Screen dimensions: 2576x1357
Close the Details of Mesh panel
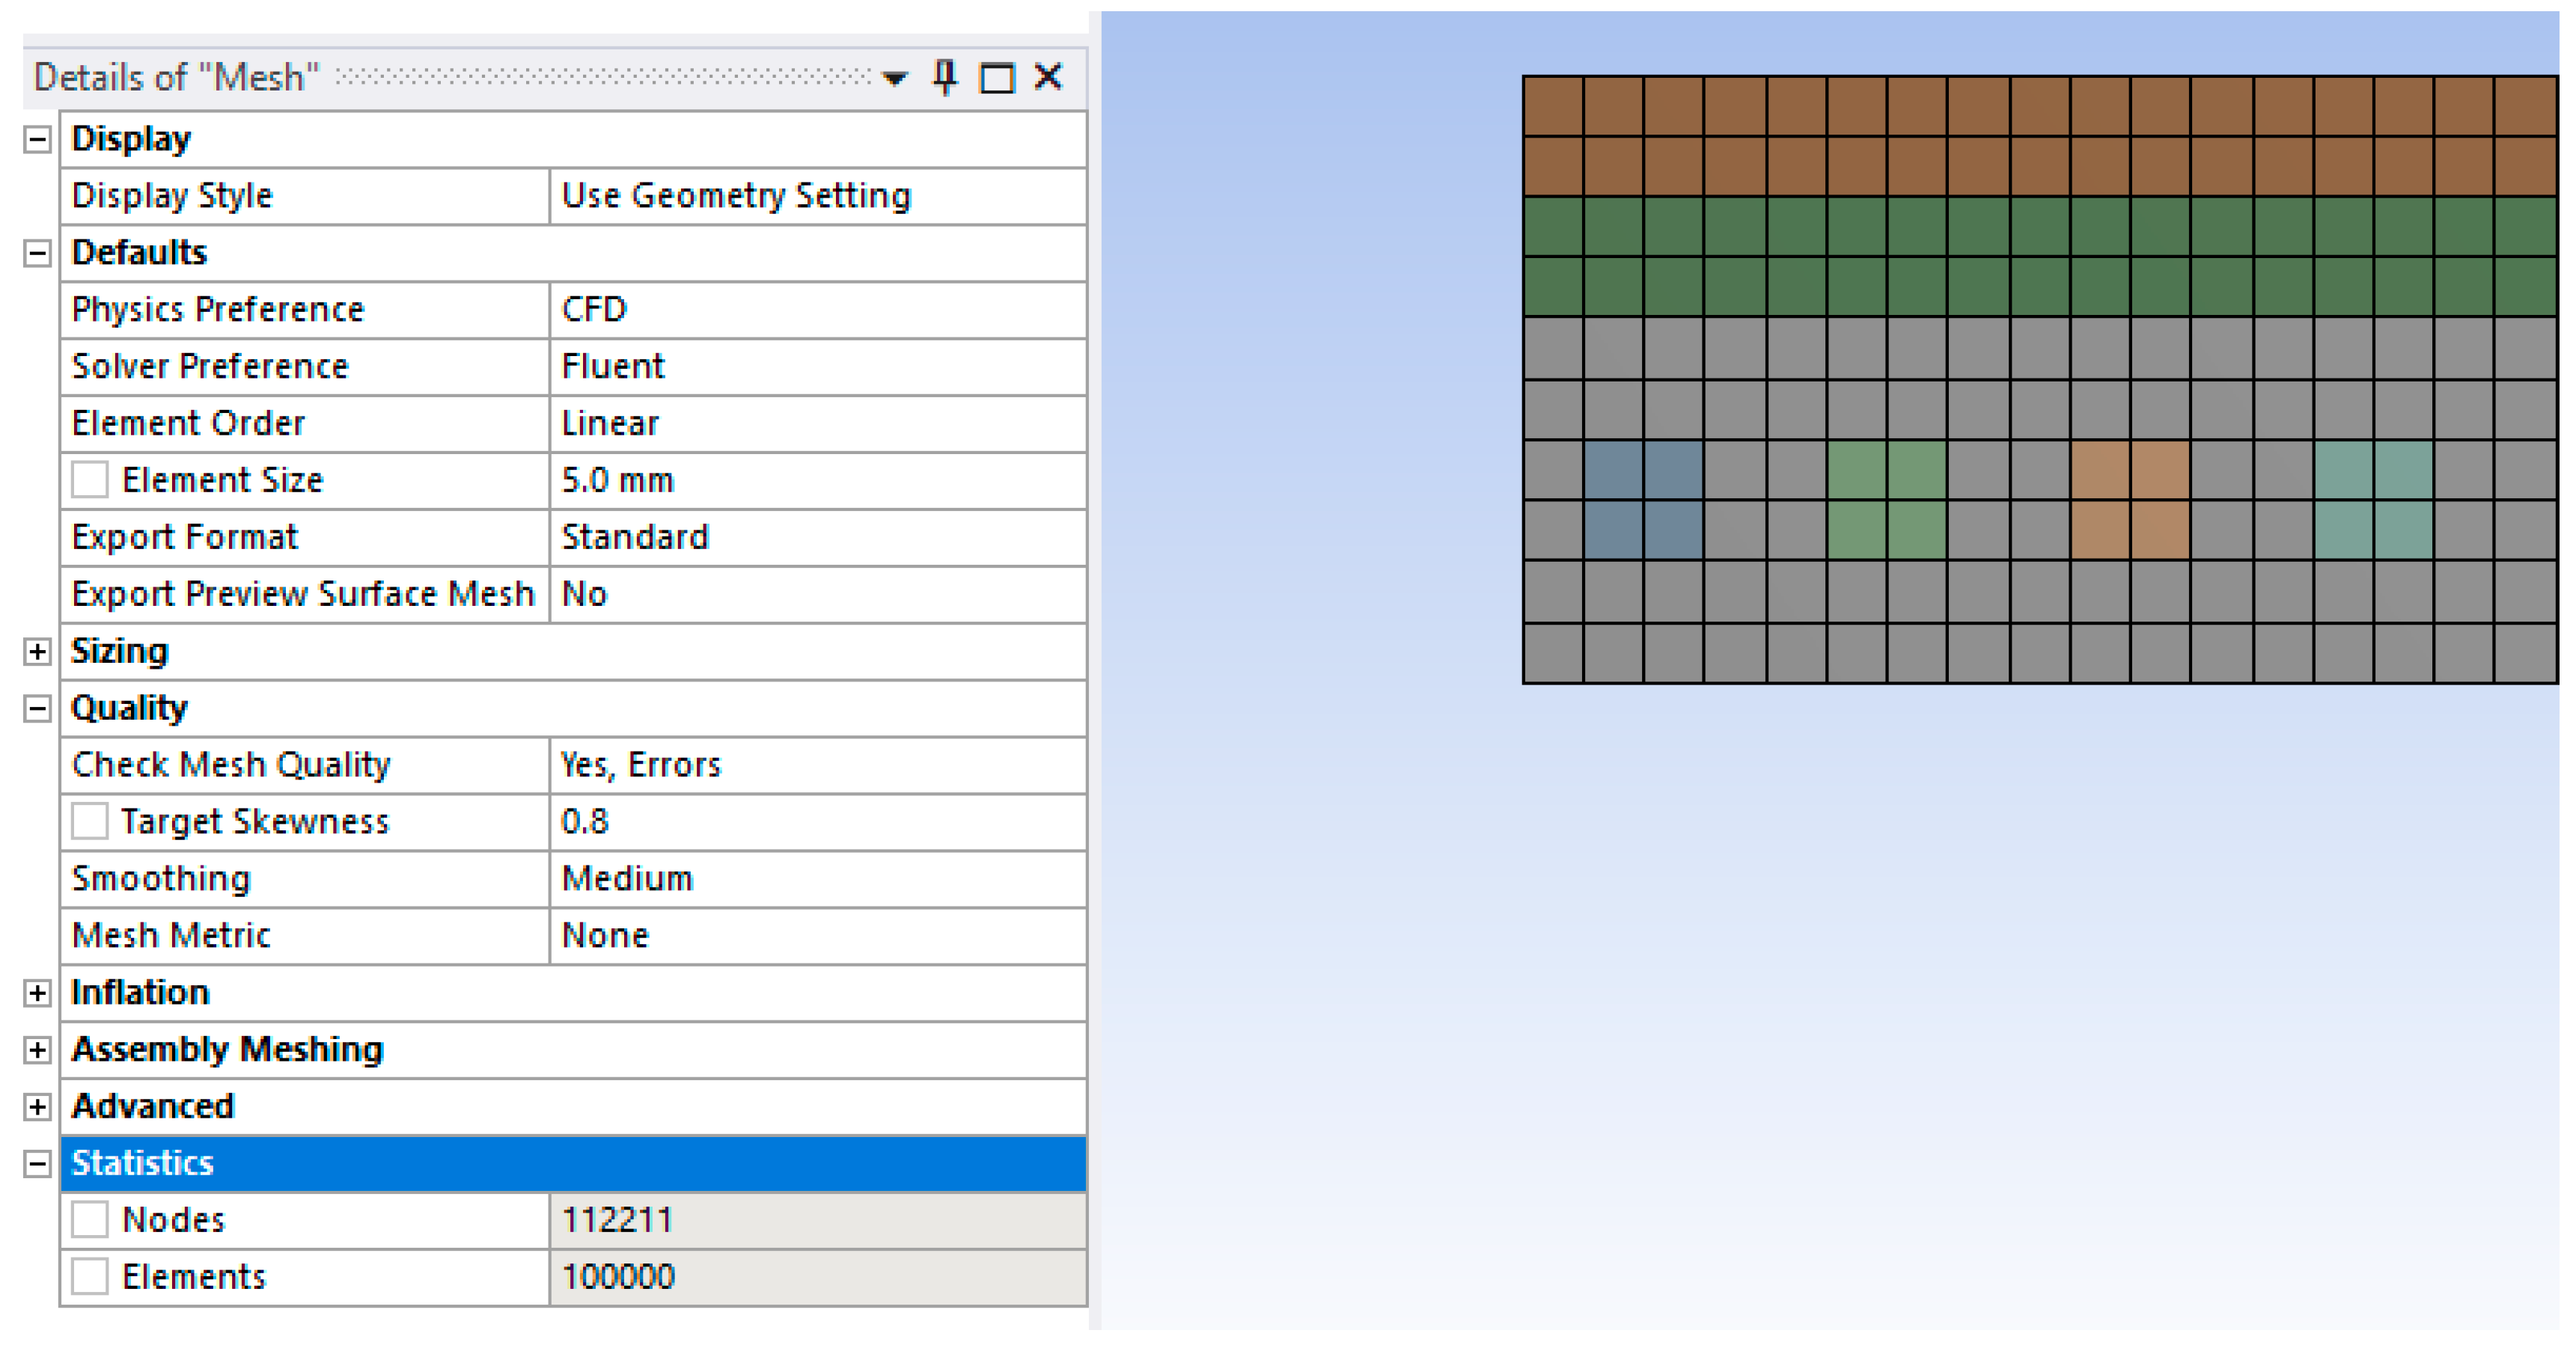click(1048, 77)
